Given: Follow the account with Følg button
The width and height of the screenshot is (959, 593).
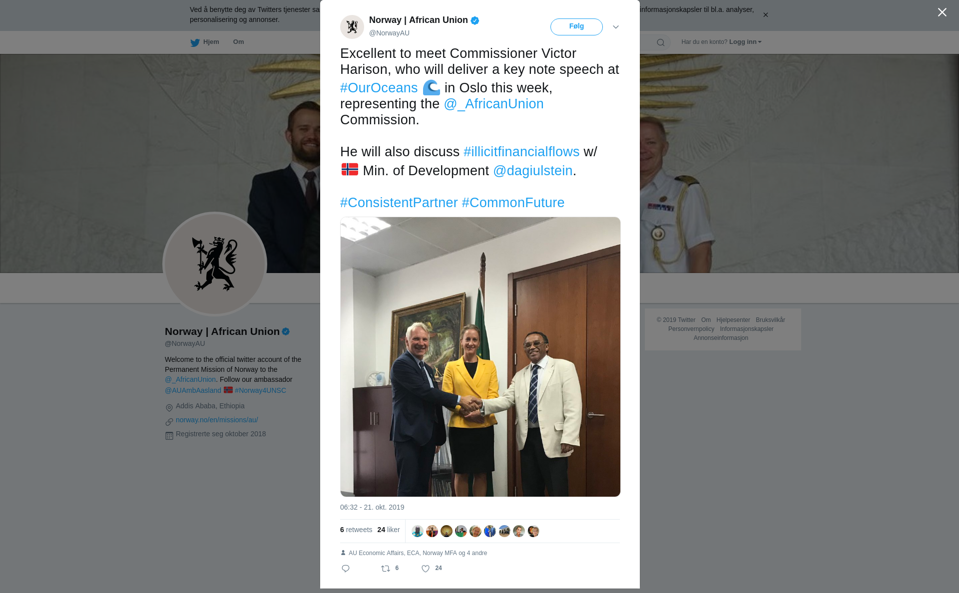Looking at the screenshot, I should pos(576,27).
